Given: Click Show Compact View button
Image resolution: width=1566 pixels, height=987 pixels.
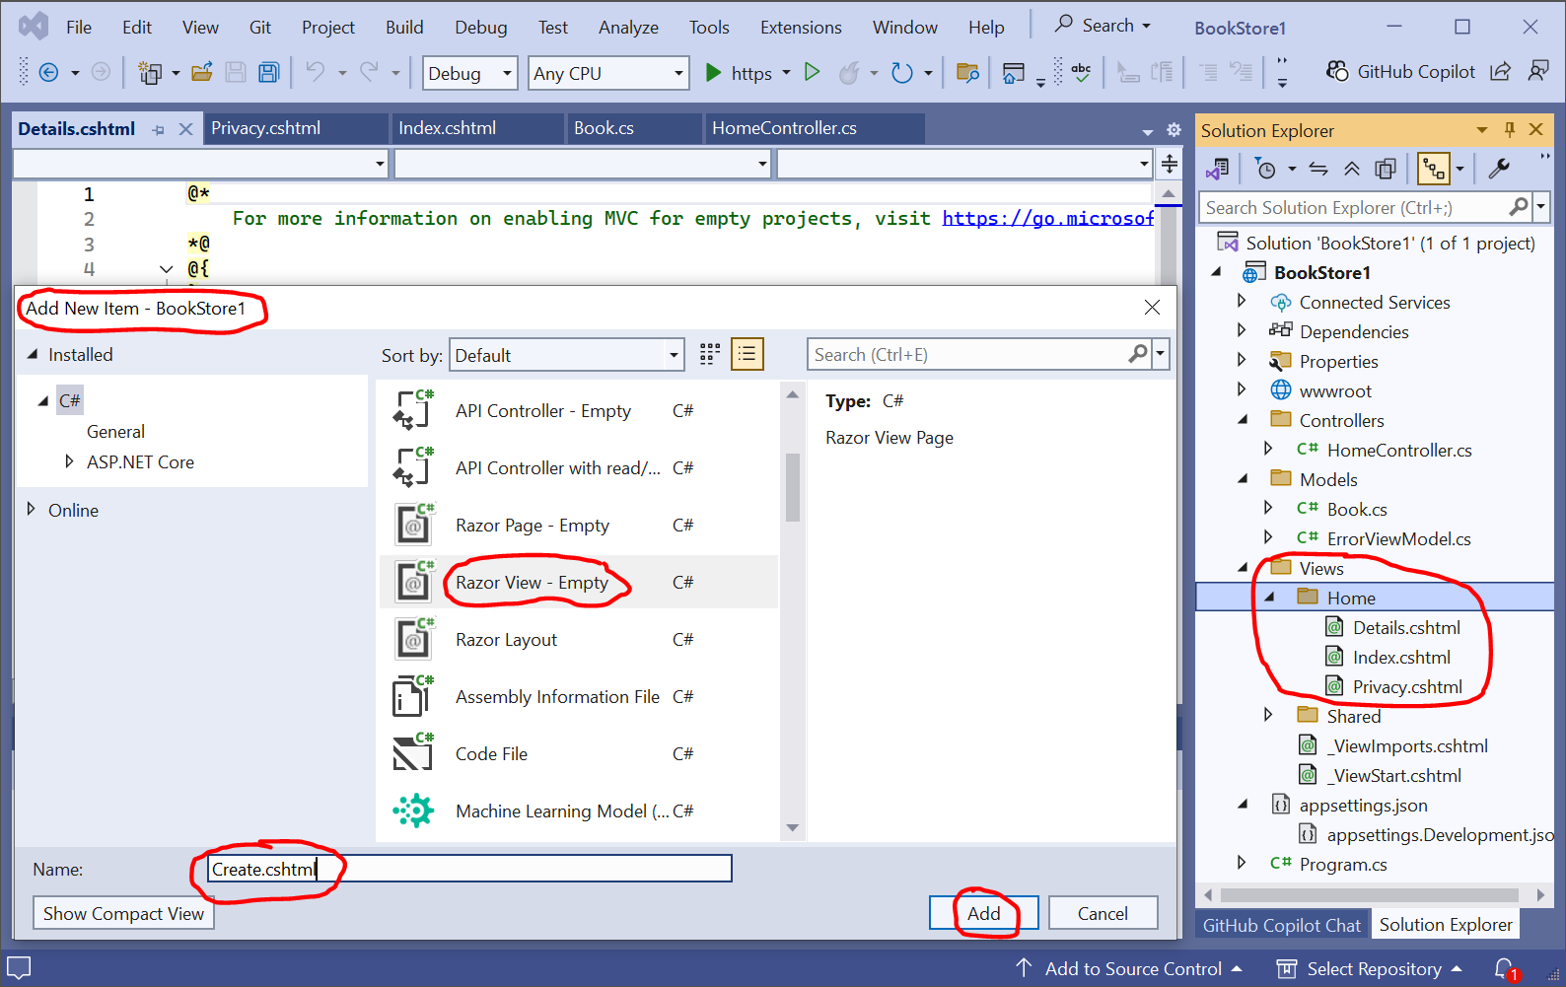Looking at the screenshot, I should click(x=123, y=913).
